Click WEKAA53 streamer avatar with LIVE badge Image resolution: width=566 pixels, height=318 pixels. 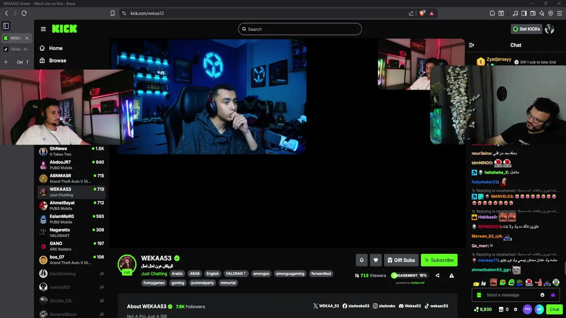(127, 265)
